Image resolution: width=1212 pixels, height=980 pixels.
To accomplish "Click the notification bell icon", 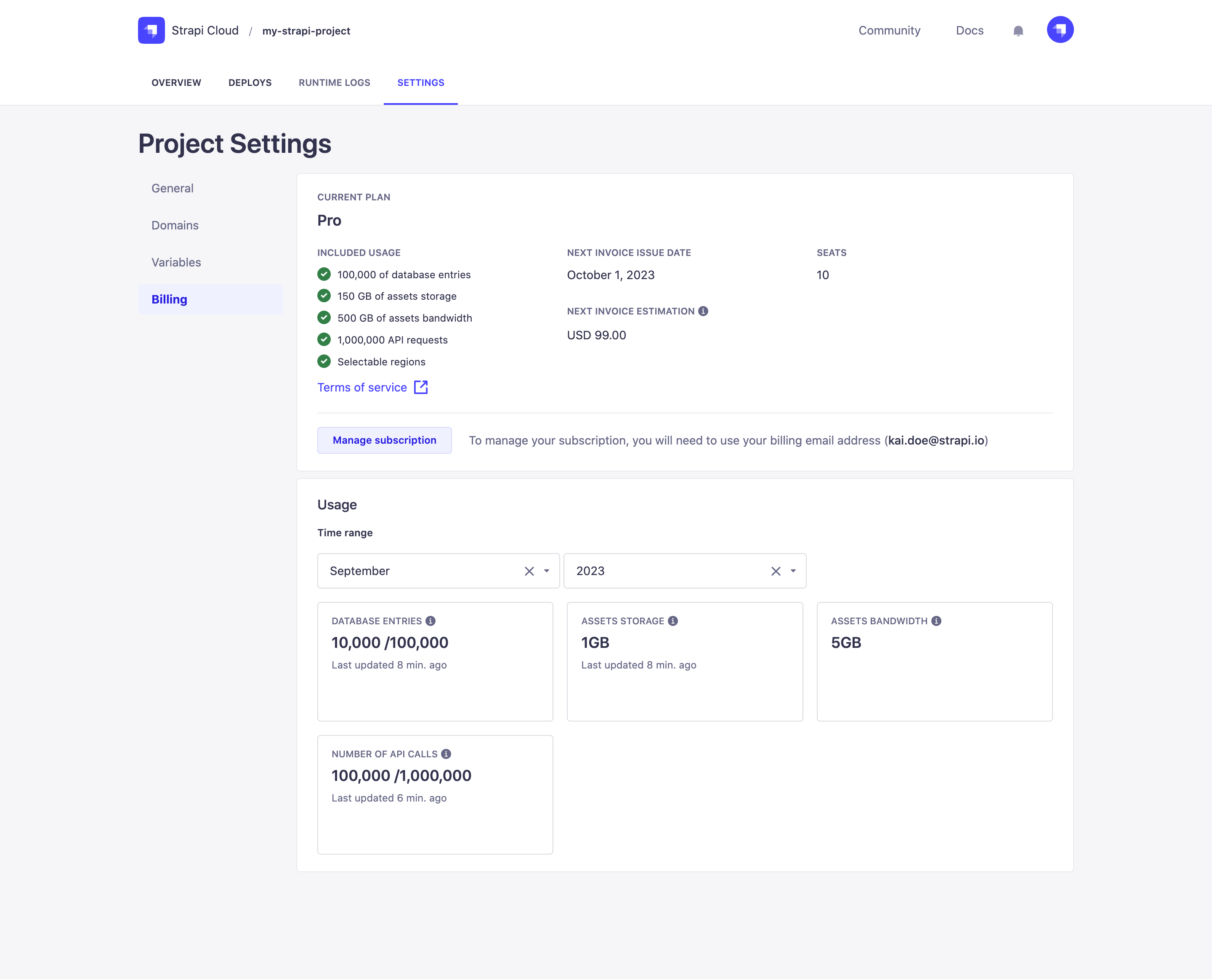I will click(x=1018, y=30).
